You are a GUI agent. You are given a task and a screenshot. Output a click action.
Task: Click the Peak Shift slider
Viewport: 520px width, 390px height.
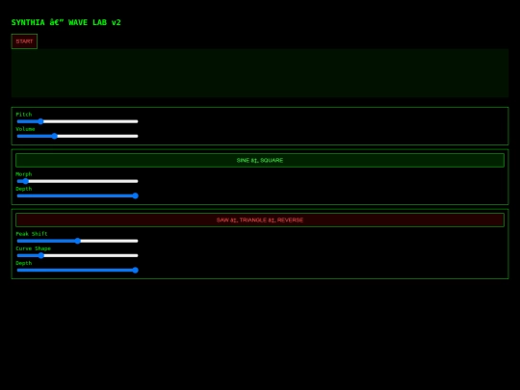coord(77,241)
